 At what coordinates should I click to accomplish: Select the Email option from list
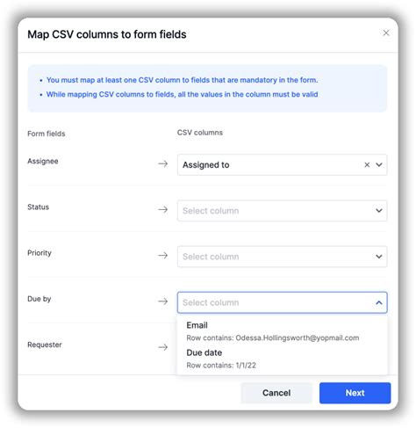click(x=282, y=331)
